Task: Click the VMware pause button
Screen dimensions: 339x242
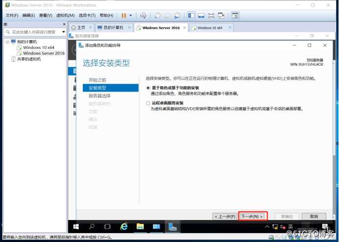Action: coord(124,16)
